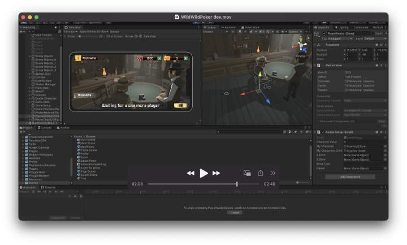
Task: Toggle the Static checkbox in Inspector
Action: pos(373,33)
